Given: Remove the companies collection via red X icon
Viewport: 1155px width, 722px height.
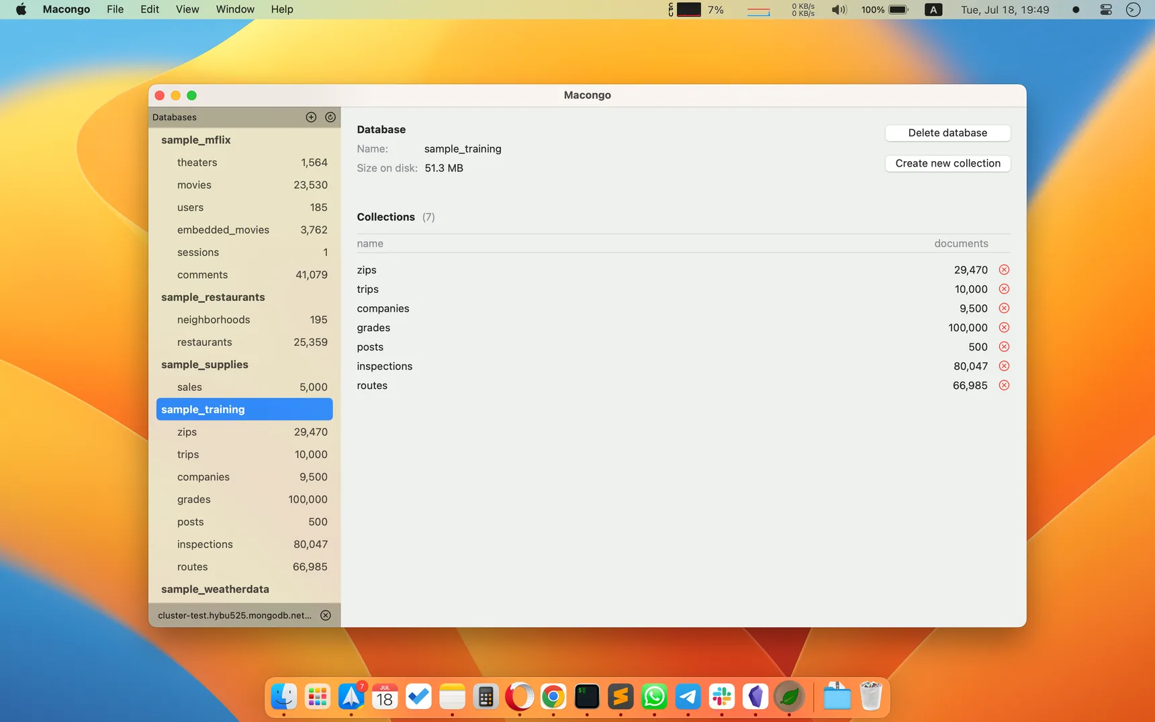Looking at the screenshot, I should (x=1004, y=308).
